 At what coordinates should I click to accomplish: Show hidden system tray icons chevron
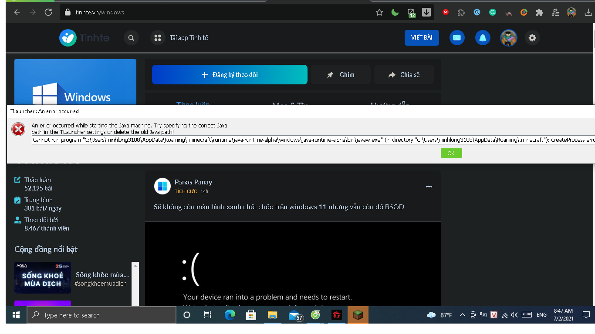(463, 315)
